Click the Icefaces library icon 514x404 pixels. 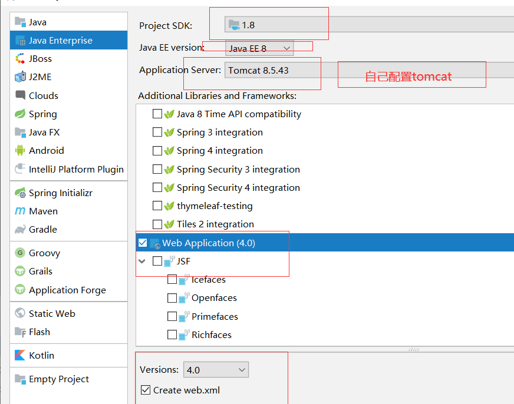click(184, 280)
